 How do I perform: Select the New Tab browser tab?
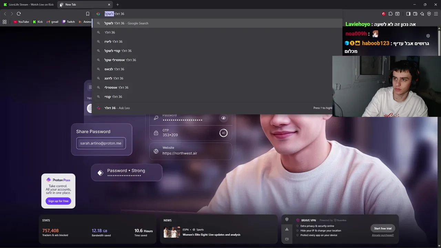pyautogui.click(x=84, y=4)
